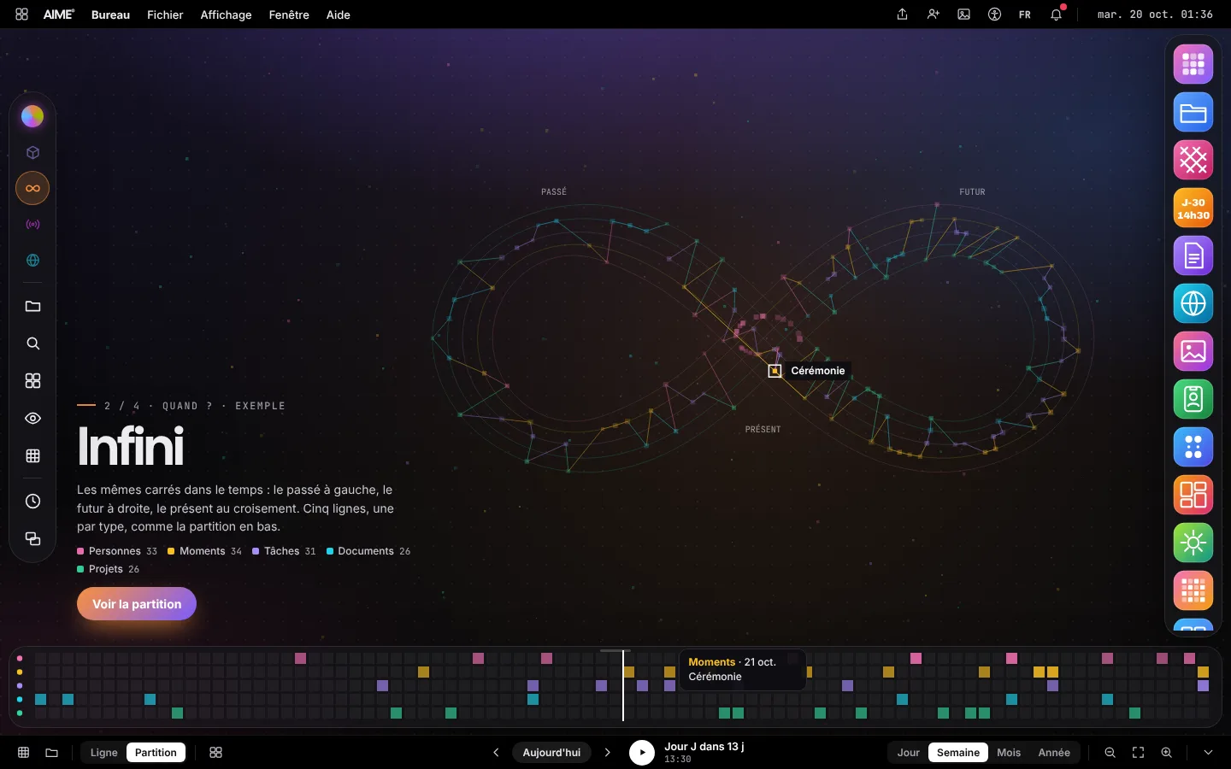This screenshot has width=1231, height=769.
Task: Click the Voir la partition button
Action: coord(137,604)
